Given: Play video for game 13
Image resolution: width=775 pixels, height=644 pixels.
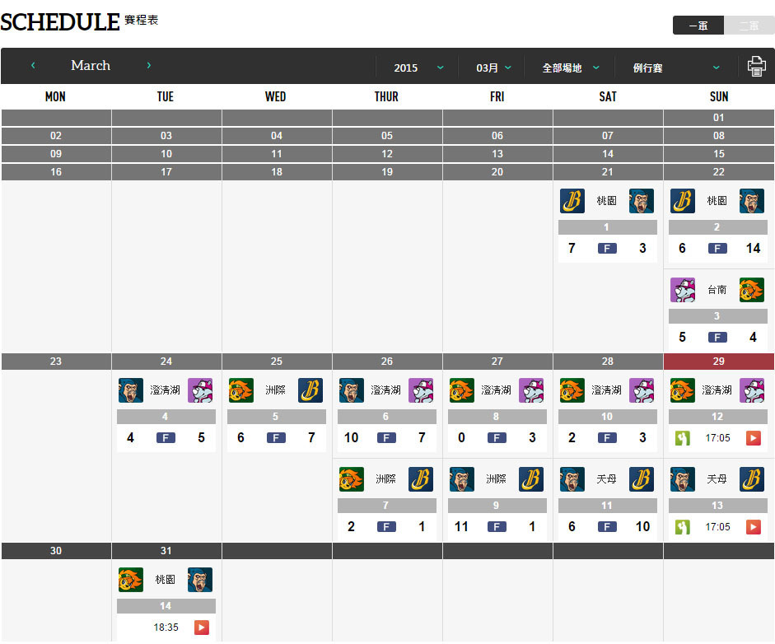Looking at the screenshot, I should coord(753,527).
